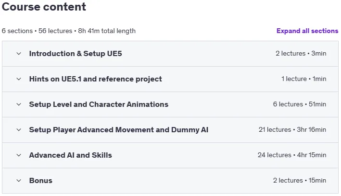Click the 1 lecture • 1min label

(303, 79)
